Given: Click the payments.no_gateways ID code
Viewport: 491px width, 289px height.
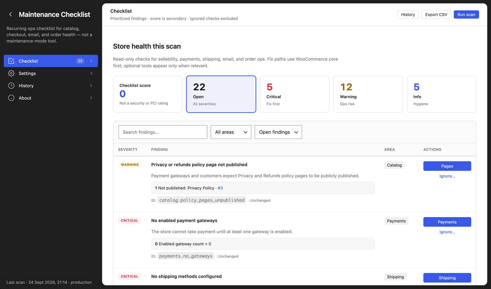Looking at the screenshot, I should 186,256.
